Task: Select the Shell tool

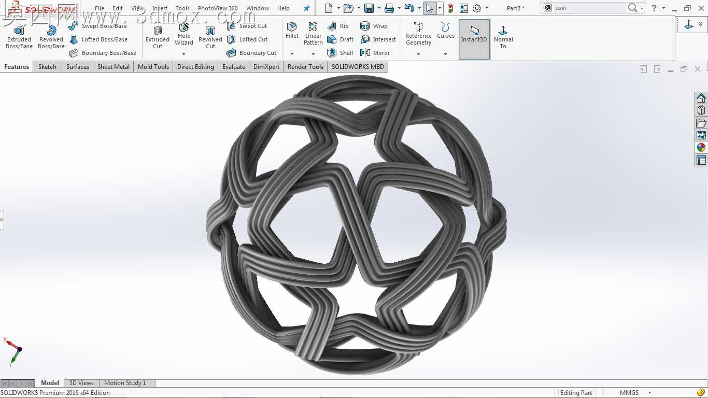Action: (x=341, y=53)
